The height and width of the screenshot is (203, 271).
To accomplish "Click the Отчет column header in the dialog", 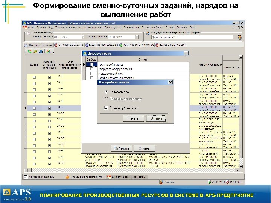I will point(143,59).
